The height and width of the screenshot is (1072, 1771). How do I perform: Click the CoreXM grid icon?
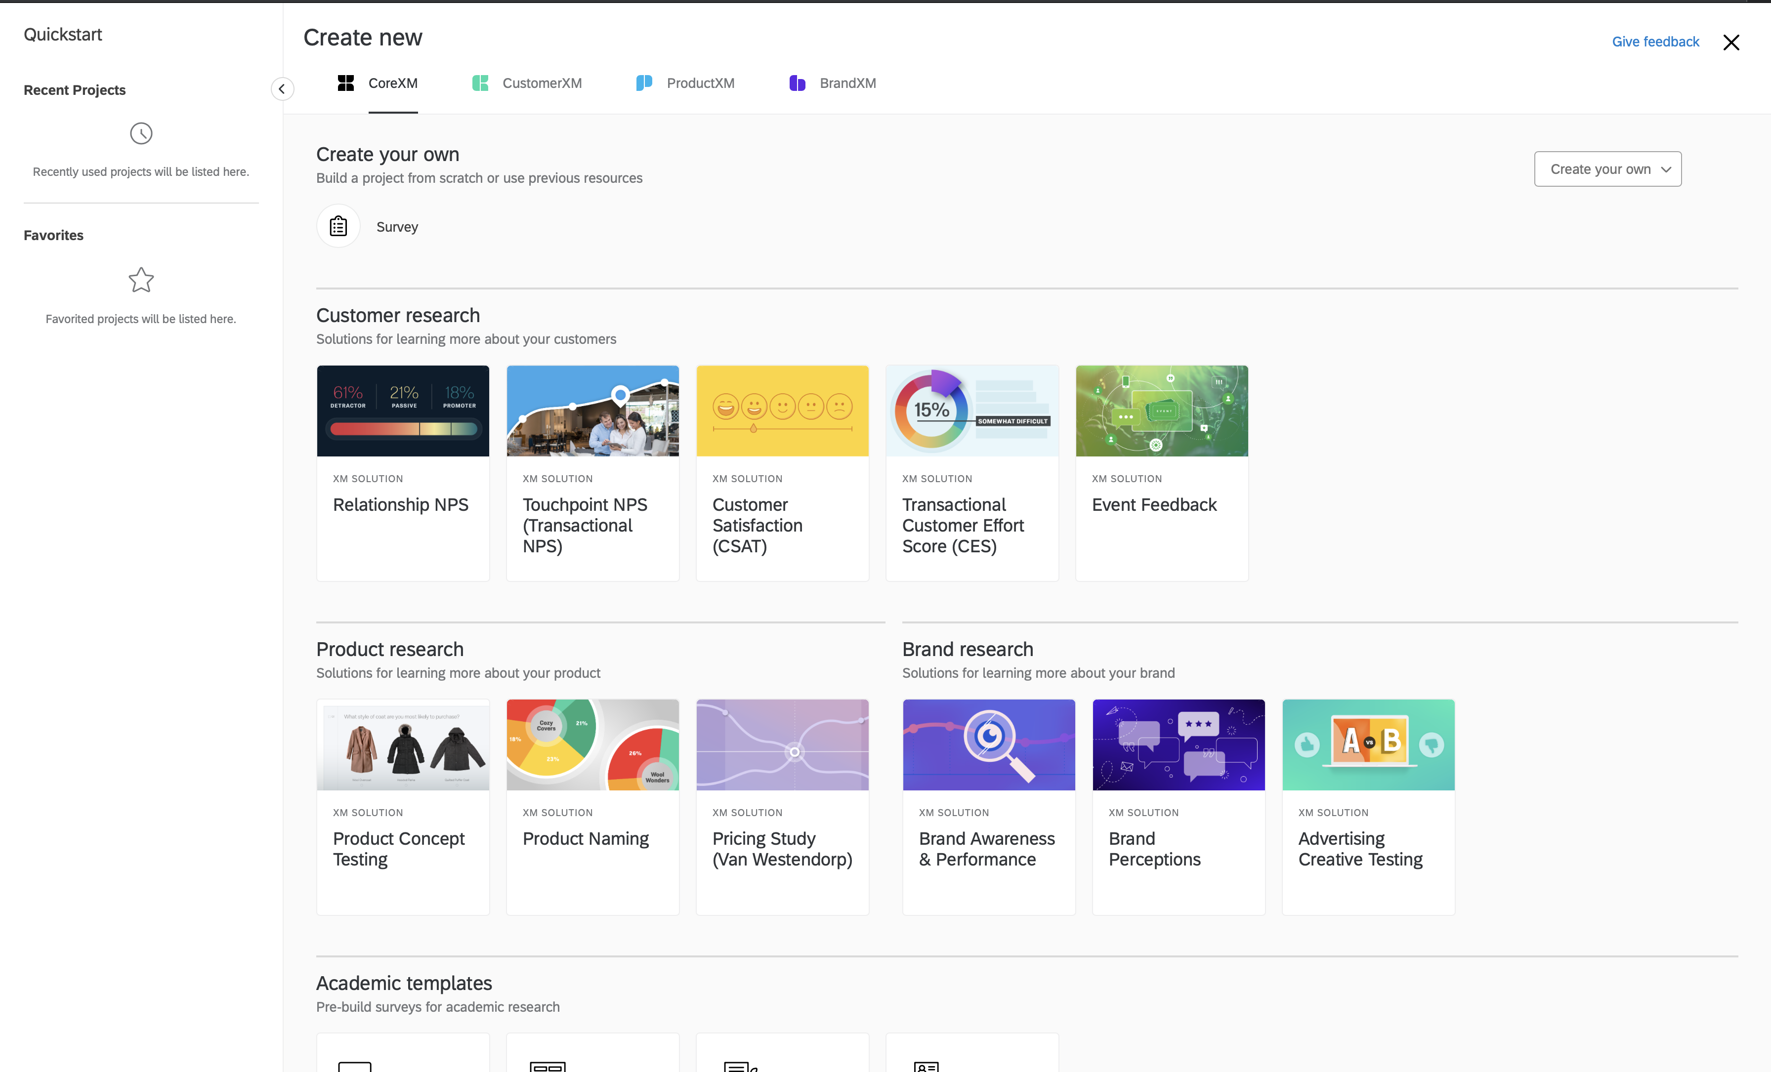tap(346, 83)
